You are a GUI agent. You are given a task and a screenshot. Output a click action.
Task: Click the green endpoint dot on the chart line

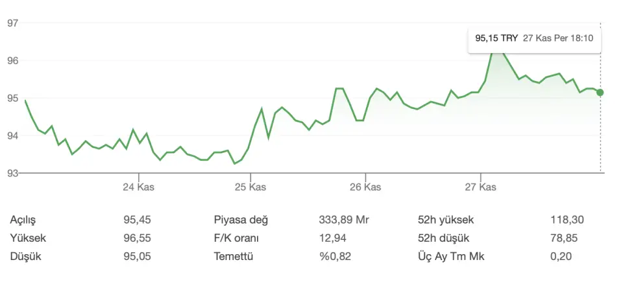click(600, 93)
